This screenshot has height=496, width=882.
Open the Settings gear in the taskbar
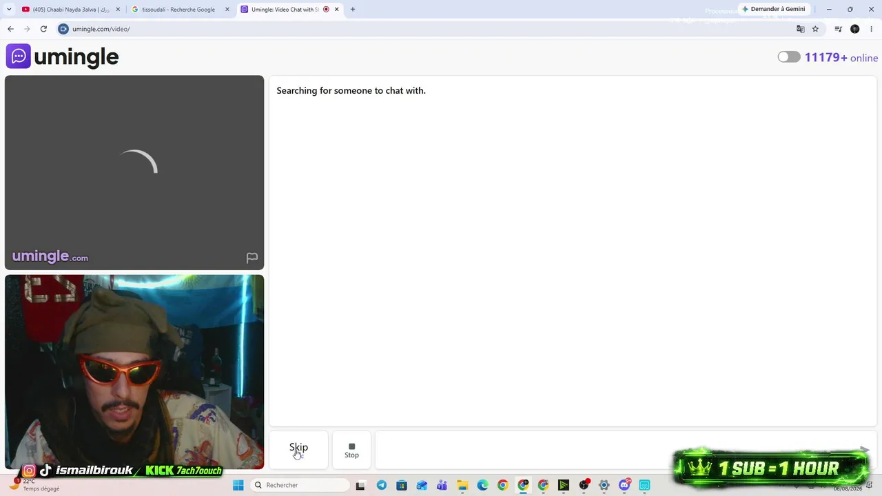[x=604, y=486]
